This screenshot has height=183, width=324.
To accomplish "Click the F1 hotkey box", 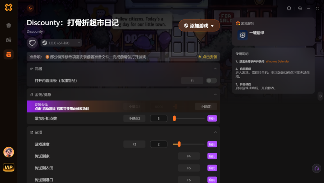I will pos(192,81).
